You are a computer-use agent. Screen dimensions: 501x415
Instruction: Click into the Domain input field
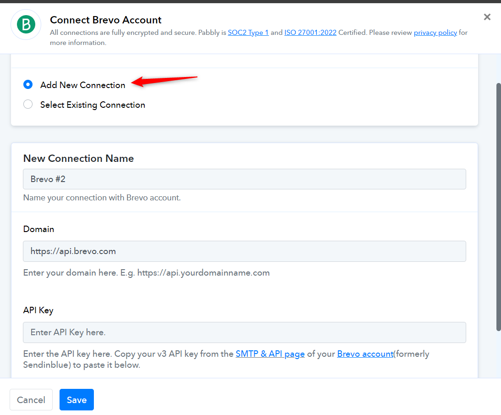245,251
